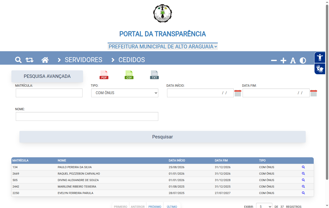Export results as CSV
The height and width of the screenshot is (208, 329).
129,75
